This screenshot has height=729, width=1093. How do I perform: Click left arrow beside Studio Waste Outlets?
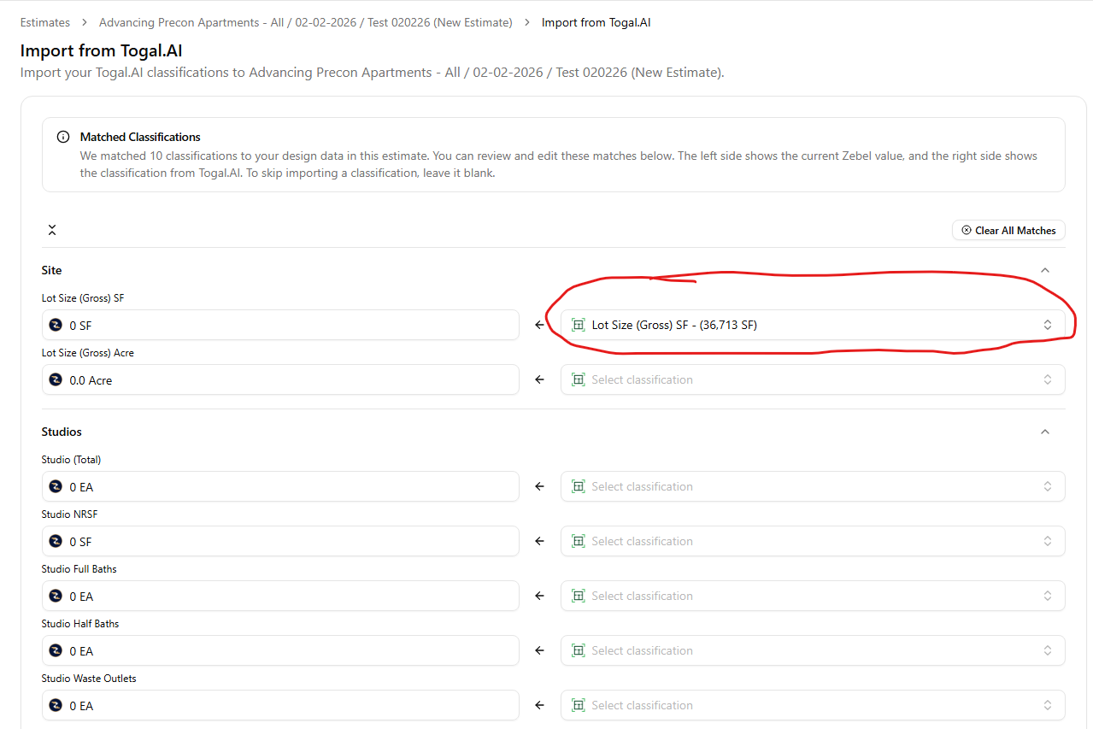click(x=539, y=705)
